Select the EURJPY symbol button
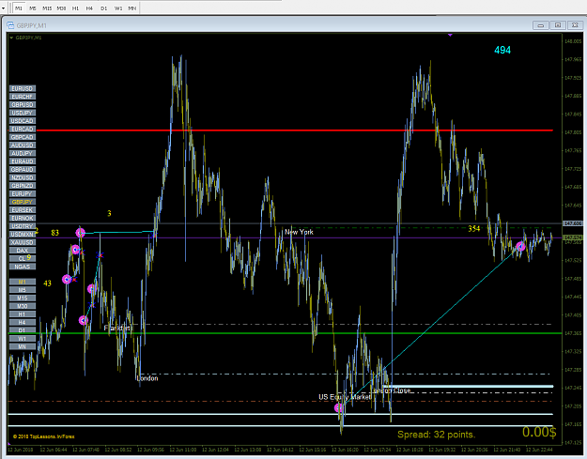The width and height of the screenshot is (587, 459). click(x=23, y=193)
